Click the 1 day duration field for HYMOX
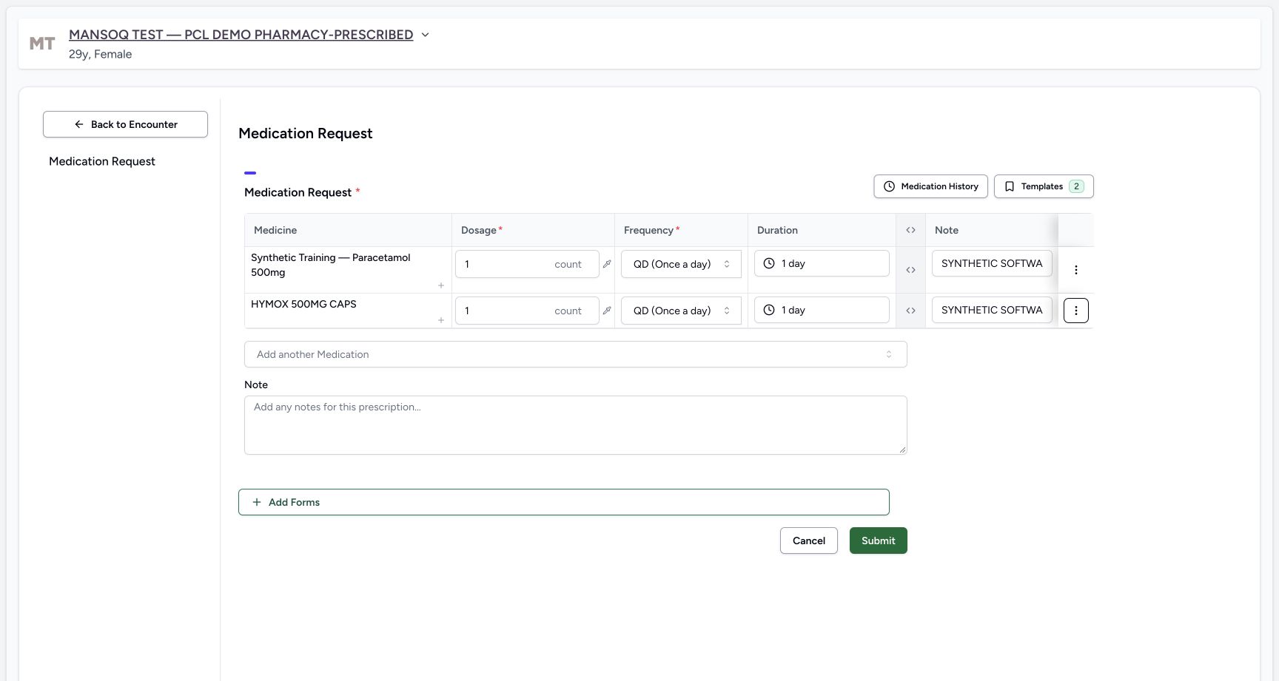This screenshot has width=1279, height=681. click(x=822, y=310)
